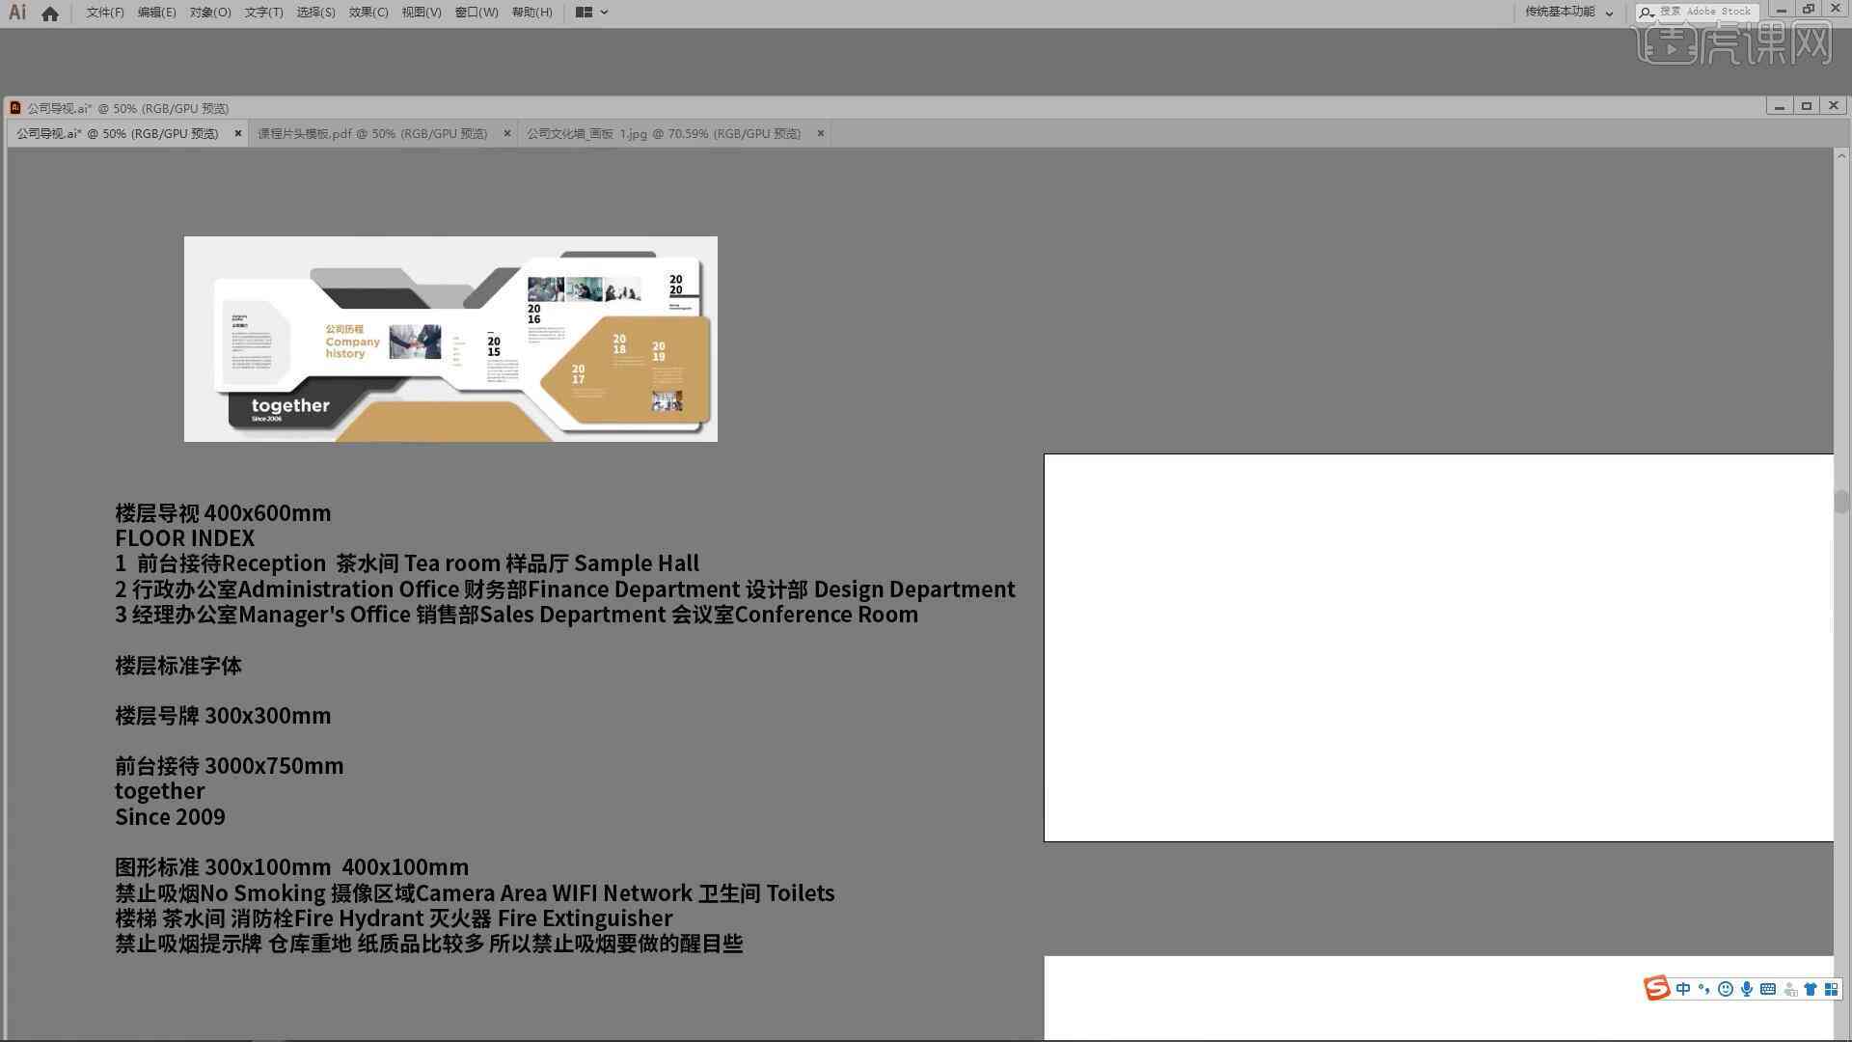Open the 文件(F) File menu
The width and height of the screenshot is (1852, 1042).
coord(101,12)
